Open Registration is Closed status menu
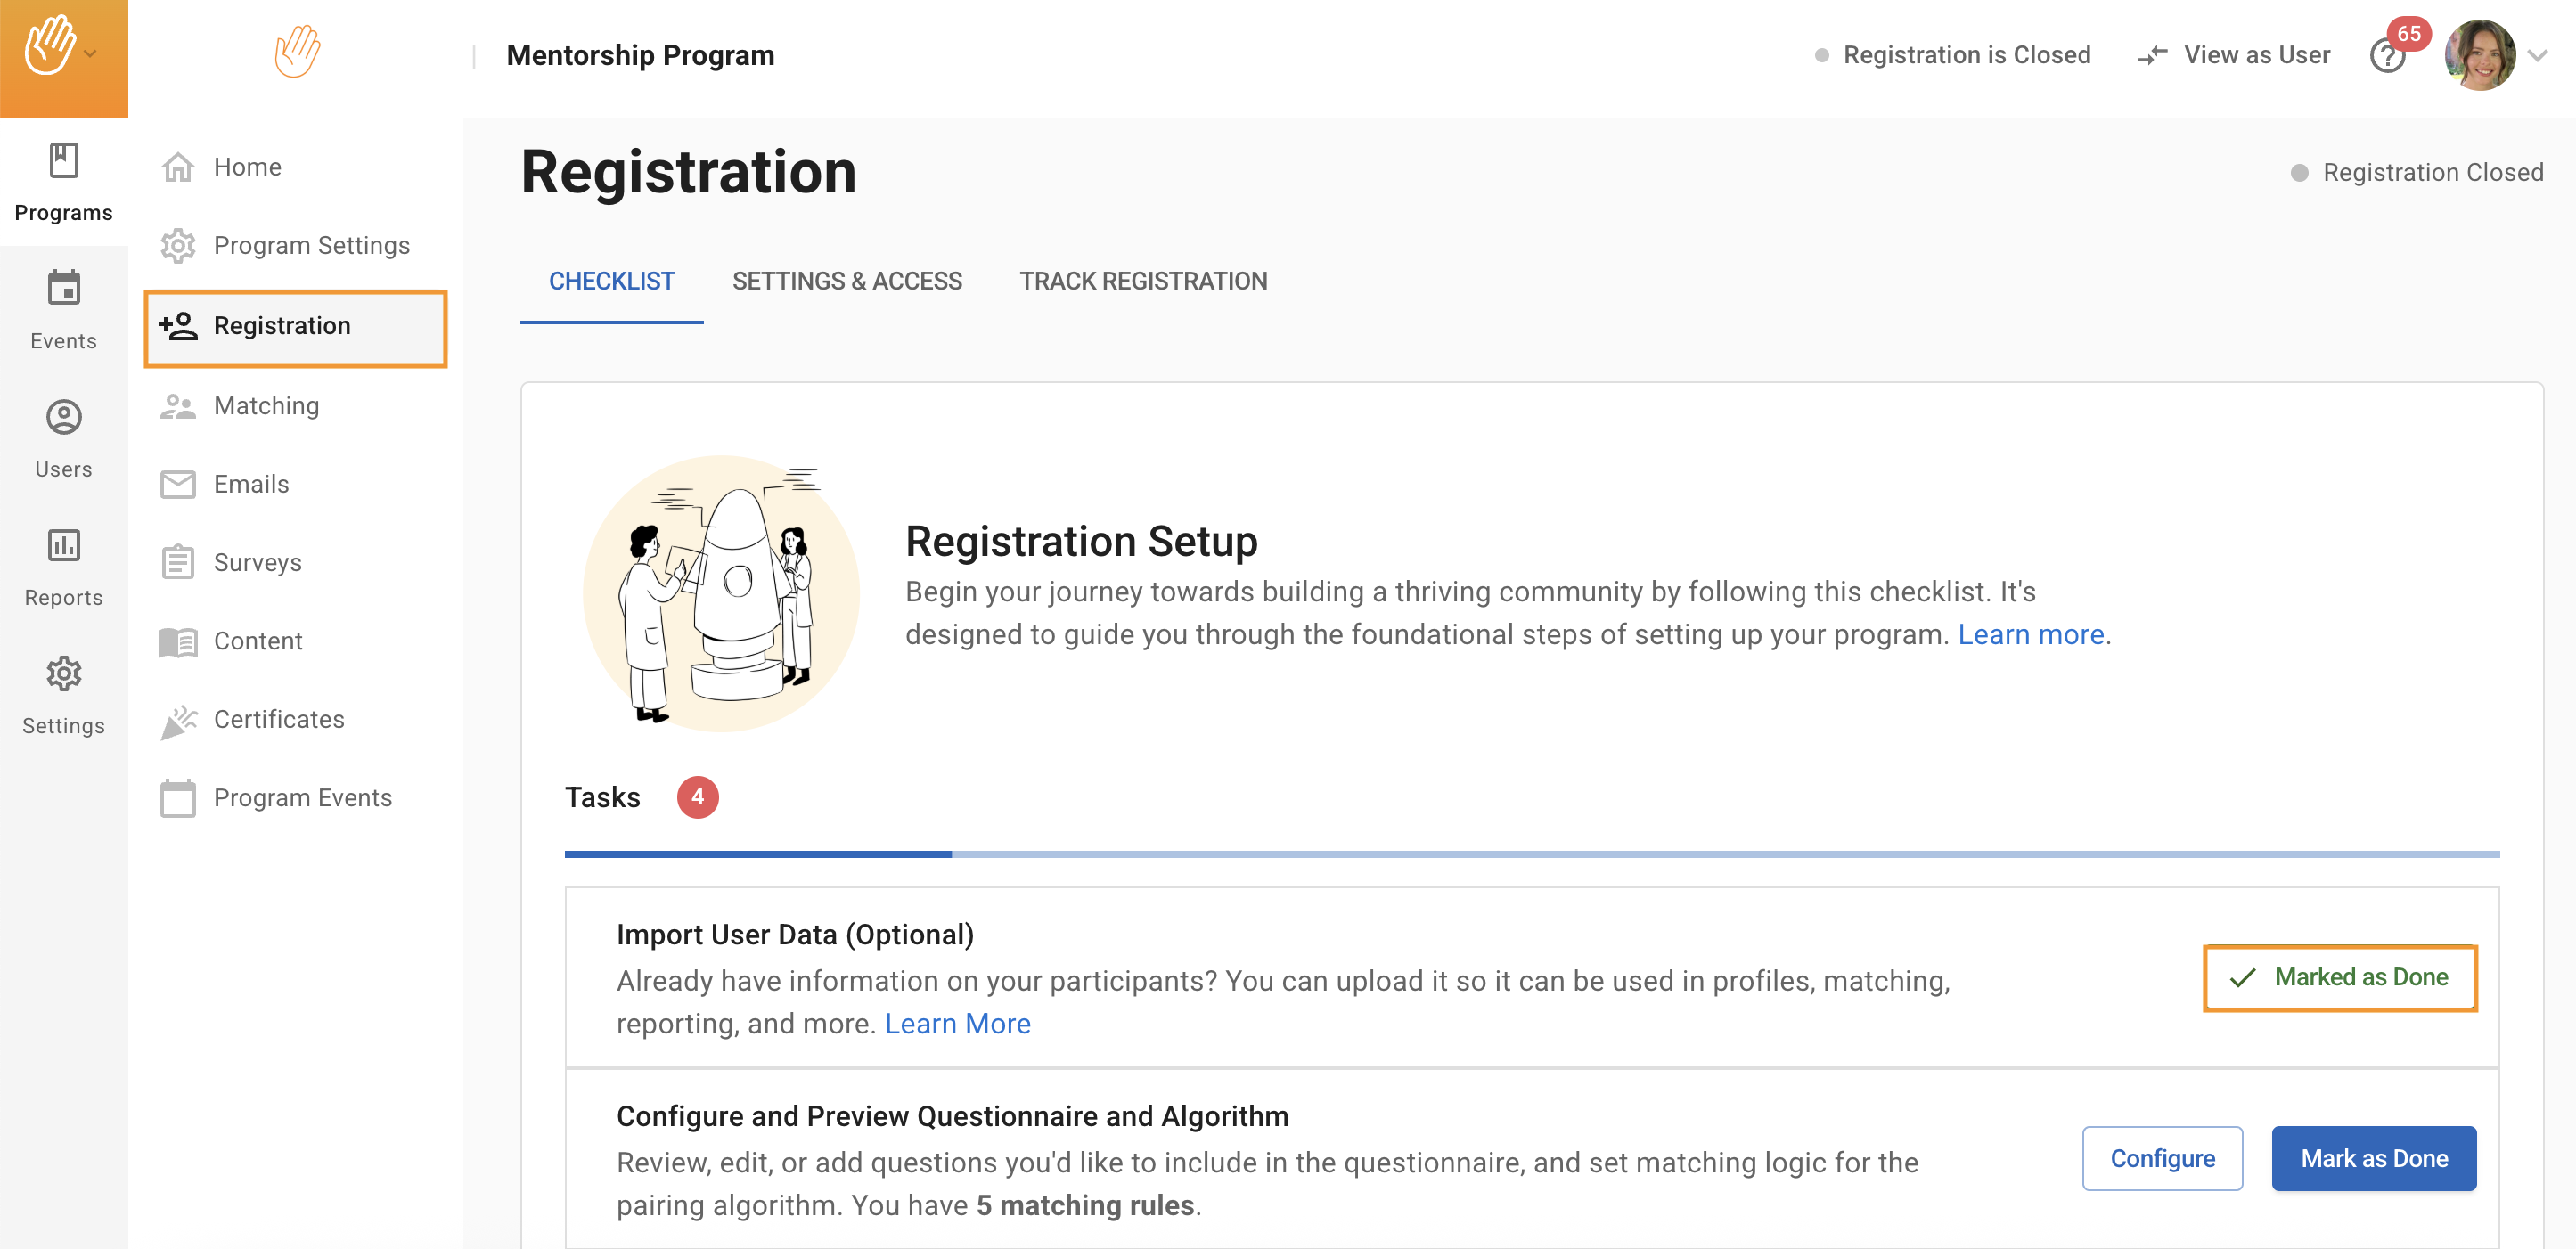 [x=1952, y=55]
